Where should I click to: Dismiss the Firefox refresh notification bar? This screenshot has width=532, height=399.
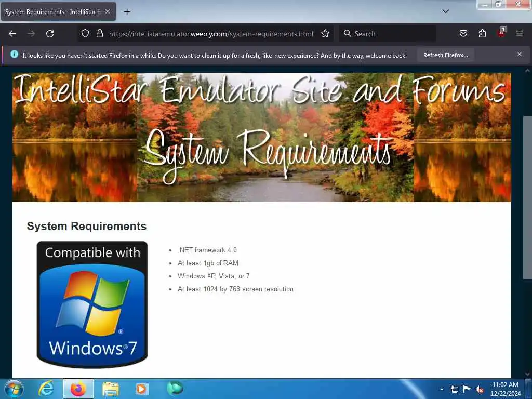[x=520, y=54]
